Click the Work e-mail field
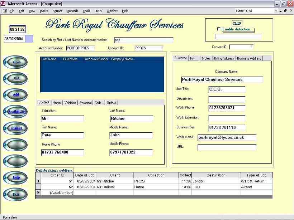 pos(227,137)
